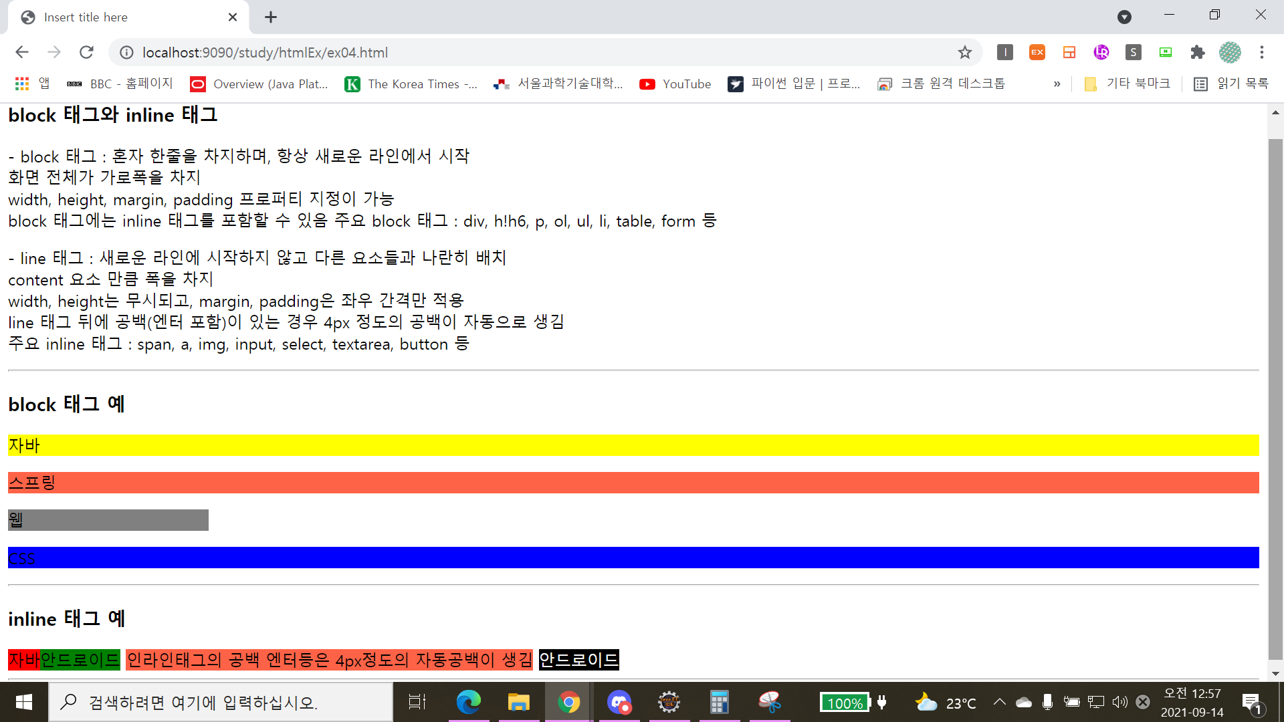
Task: Expand hidden bookmarks chevron
Action: tap(1057, 84)
